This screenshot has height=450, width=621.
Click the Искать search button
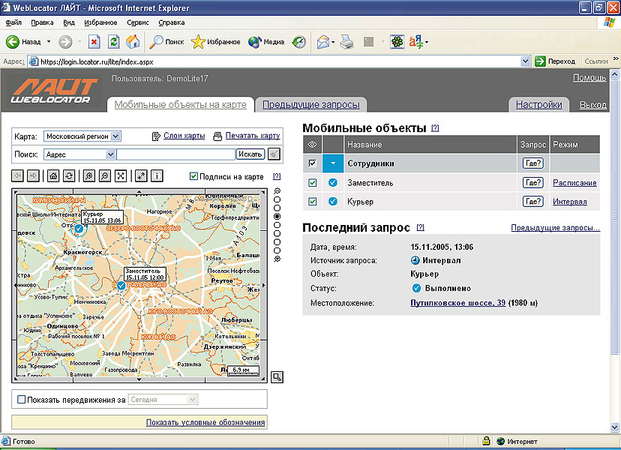tap(250, 154)
